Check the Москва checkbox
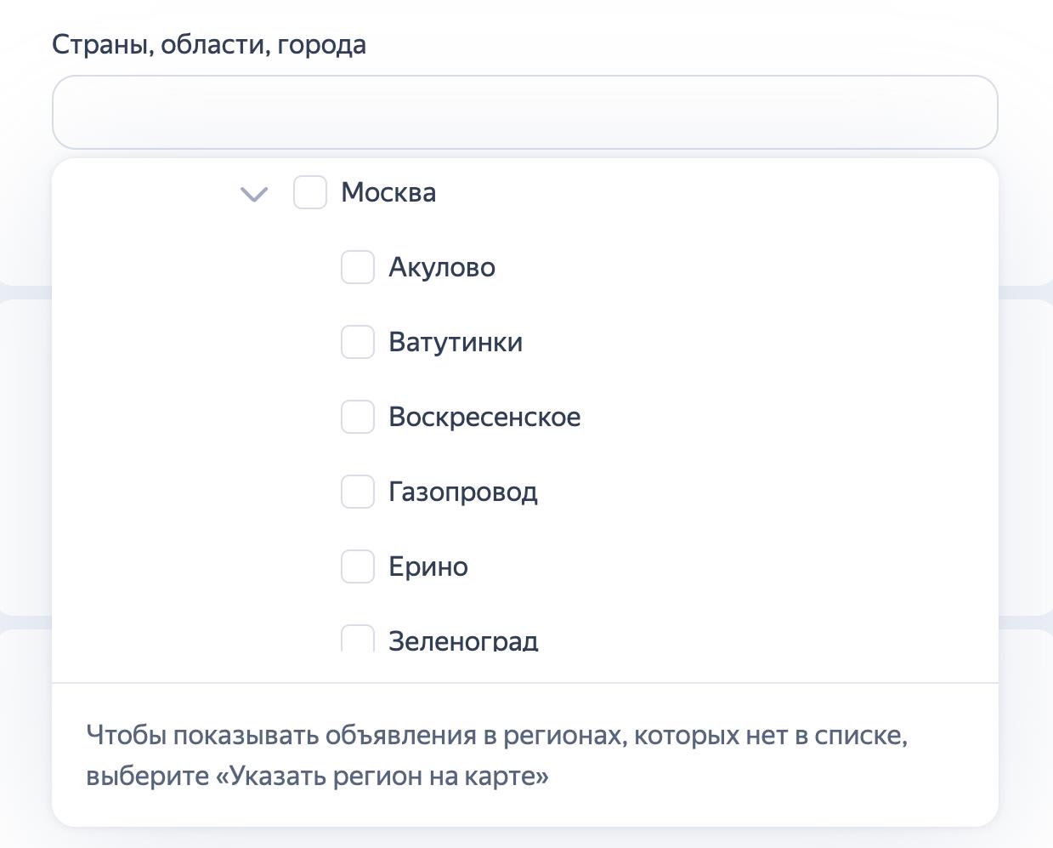 (x=310, y=192)
